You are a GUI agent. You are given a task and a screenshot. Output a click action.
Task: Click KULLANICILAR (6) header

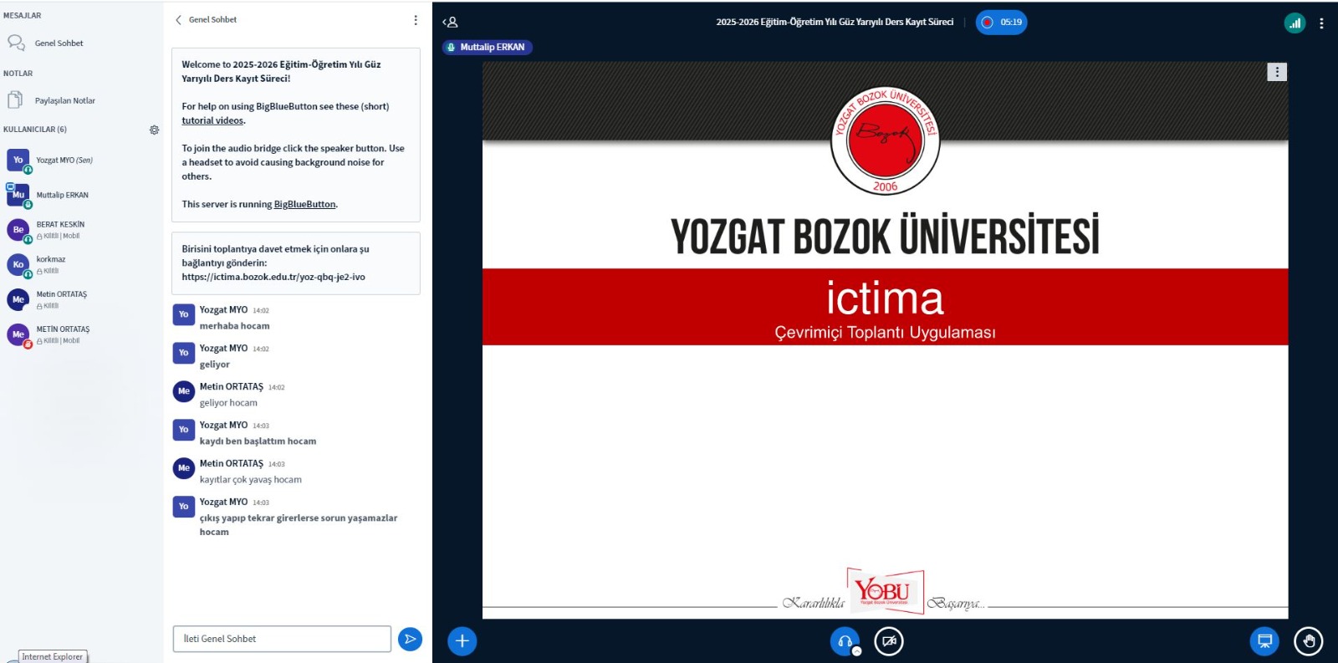[x=35, y=130]
